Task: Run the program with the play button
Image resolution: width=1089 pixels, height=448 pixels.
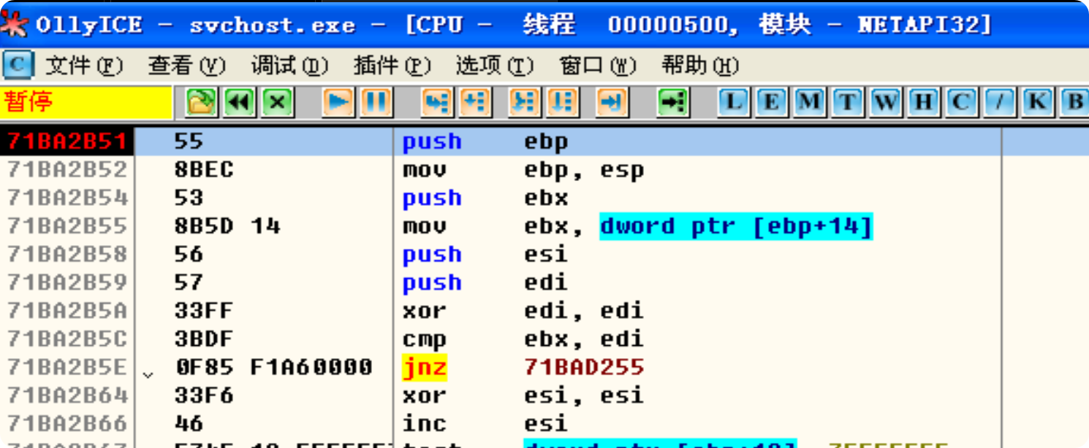Action: tap(338, 102)
